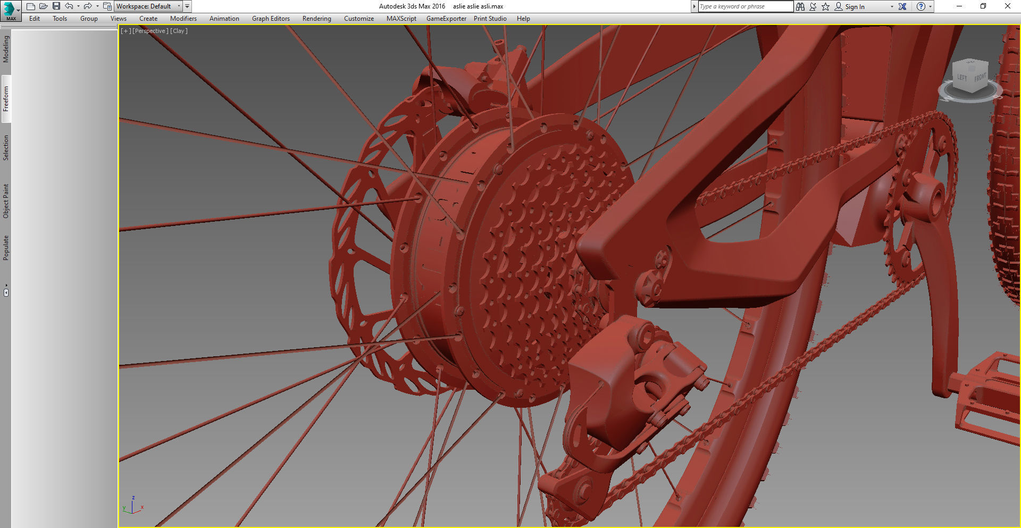Click the Redo arrow icon

(88, 6)
